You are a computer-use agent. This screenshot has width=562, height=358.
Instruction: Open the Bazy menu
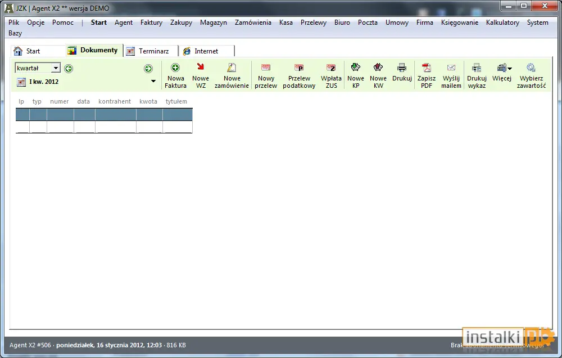(15, 33)
